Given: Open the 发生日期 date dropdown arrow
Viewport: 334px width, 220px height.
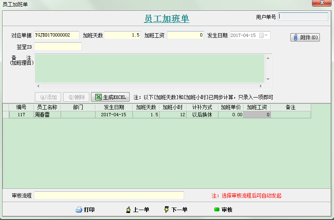Looking at the screenshot, I should (x=266, y=35).
